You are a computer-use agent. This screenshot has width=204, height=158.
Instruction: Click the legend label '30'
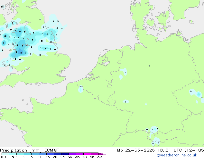pyautogui.click(x=70, y=157)
